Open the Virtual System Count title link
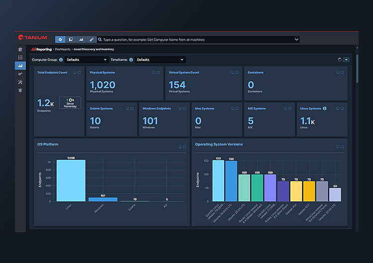The image size is (373, 263). (184, 72)
